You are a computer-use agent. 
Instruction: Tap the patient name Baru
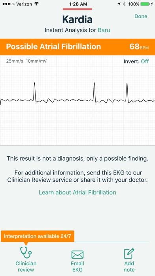click(104, 30)
